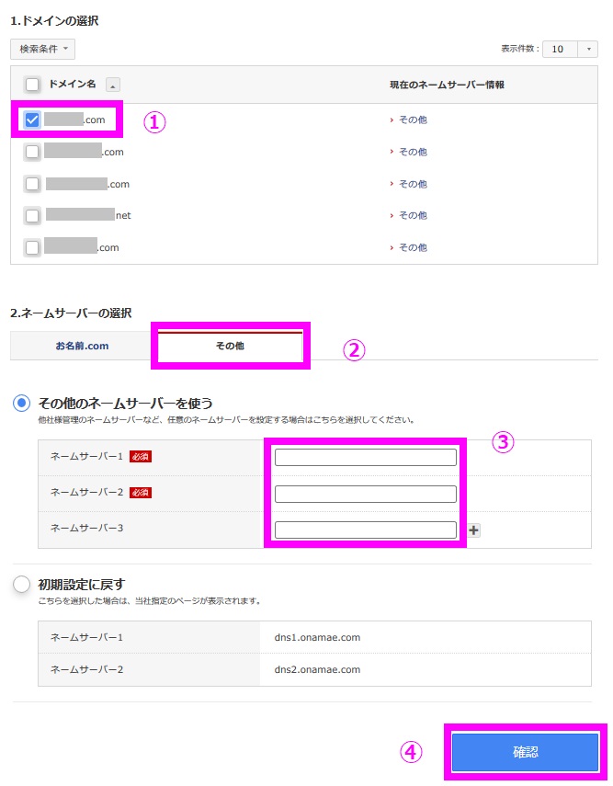613x786 pixels.
Task: Click the 確認 confirm button
Action: pyautogui.click(x=526, y=752)
